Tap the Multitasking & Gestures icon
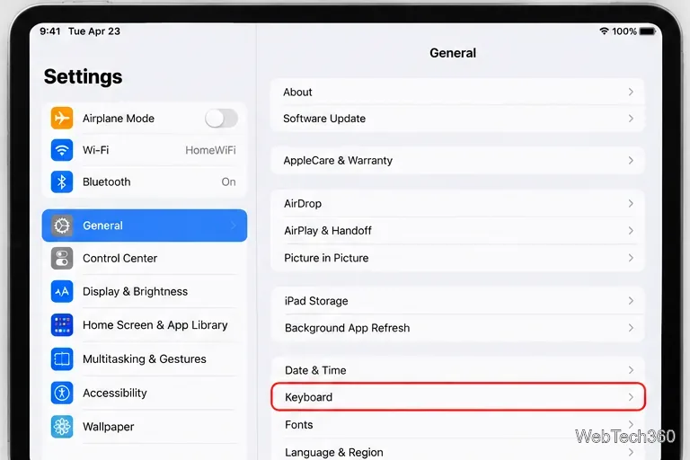Viewport: 690px width, 460px height. point(62,358)
